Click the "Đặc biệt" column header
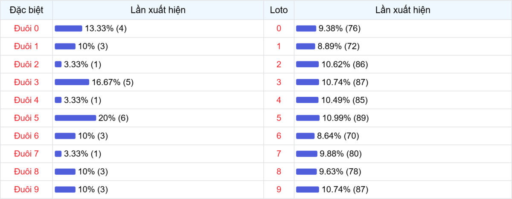The width and height of the screenshot is (512, 199). click(x=26, y=10)
